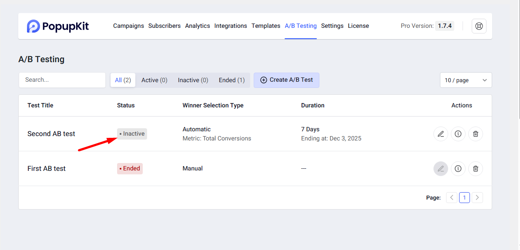Click the Search input field
Screen dimensions: 520x250
point(62,80)
